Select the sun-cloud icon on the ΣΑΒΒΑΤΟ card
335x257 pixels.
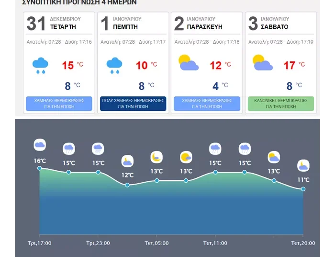click(x=262, y=63)
